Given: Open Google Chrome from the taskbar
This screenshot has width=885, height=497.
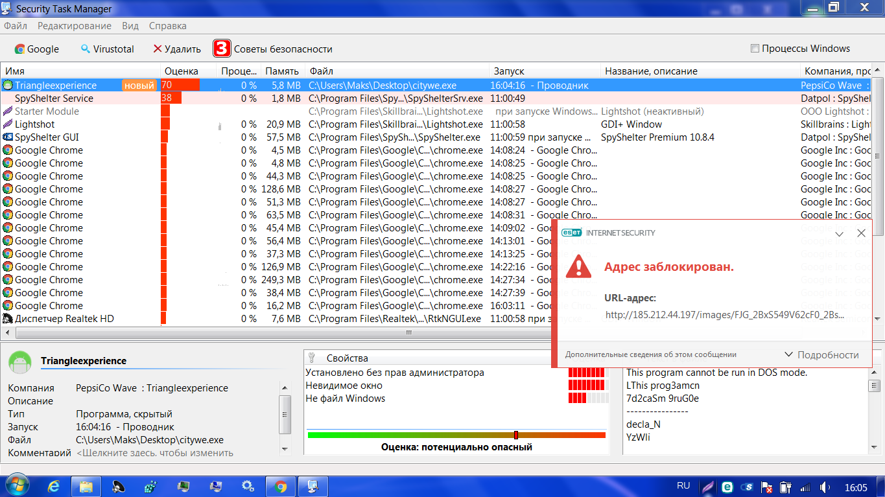Looking at the screenshot, I should (x=281, y=486).
